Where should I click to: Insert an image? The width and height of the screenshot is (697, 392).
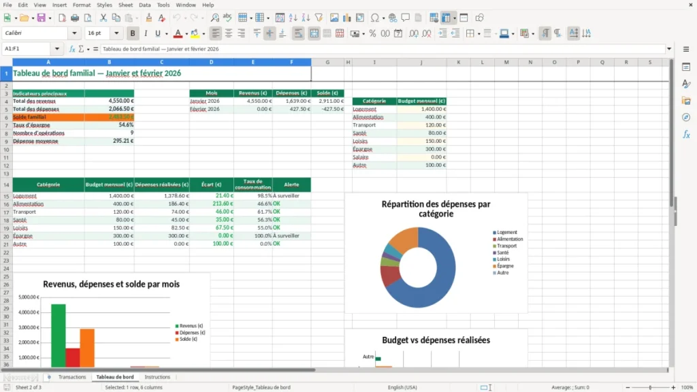click(x=334, y=18)
